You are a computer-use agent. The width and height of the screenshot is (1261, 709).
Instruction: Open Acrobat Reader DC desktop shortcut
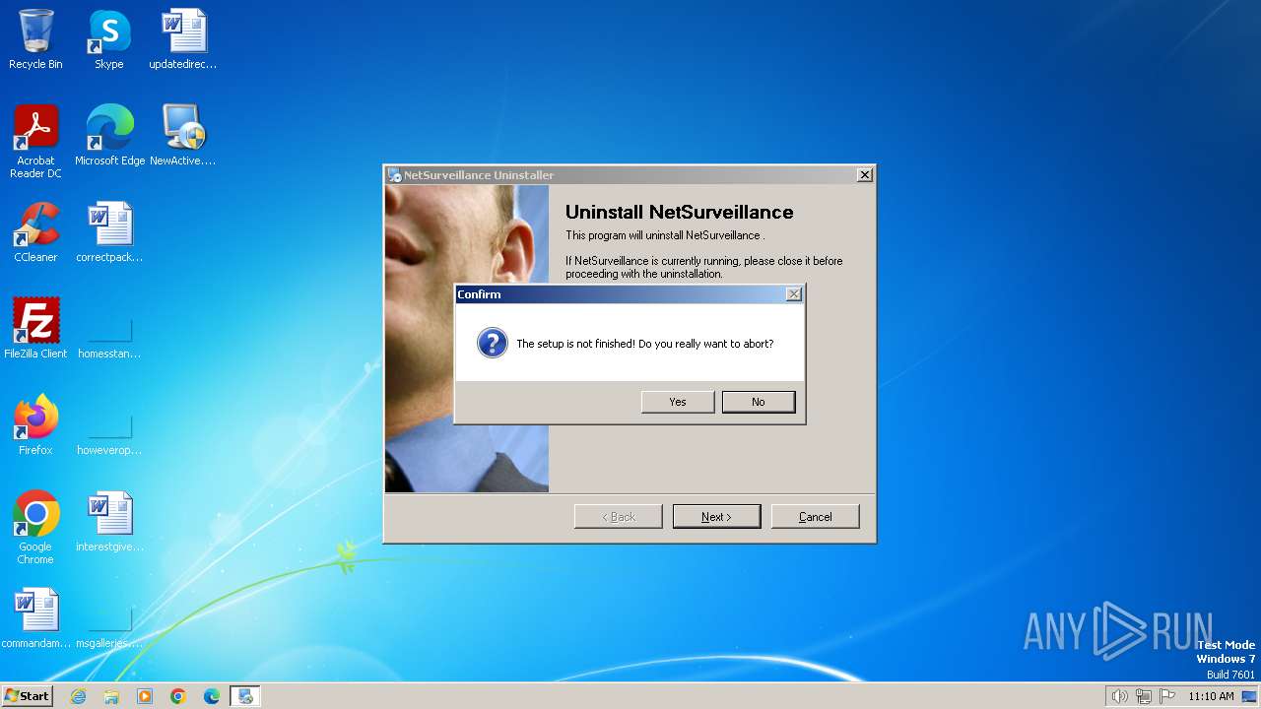click(35, 141)
